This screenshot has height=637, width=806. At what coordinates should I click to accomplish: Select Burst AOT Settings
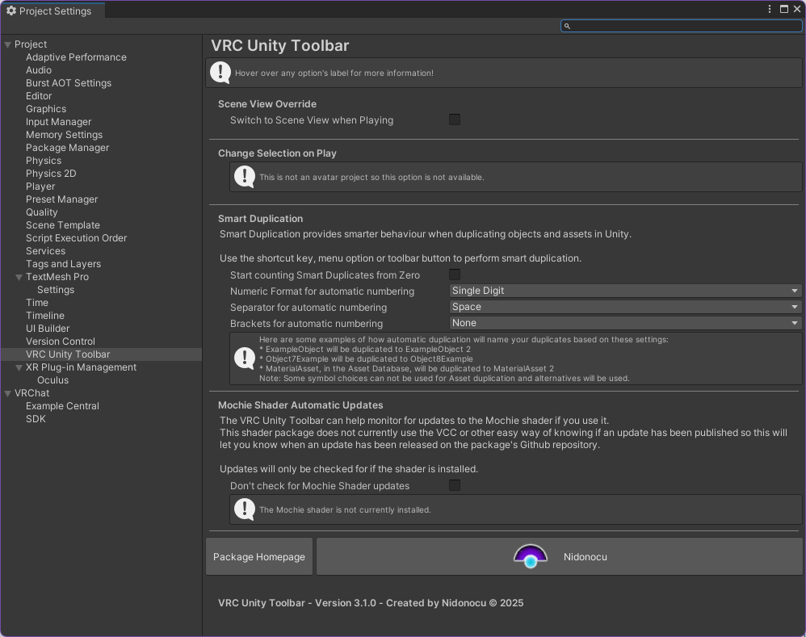click(69, 82)
